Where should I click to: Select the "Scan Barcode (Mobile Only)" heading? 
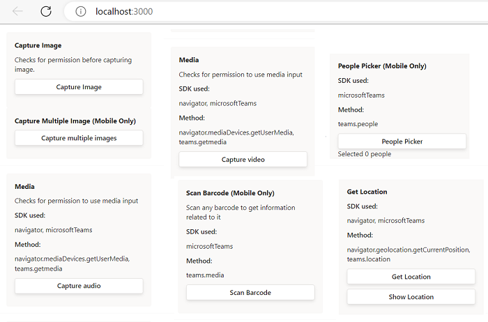pos(229,192)
